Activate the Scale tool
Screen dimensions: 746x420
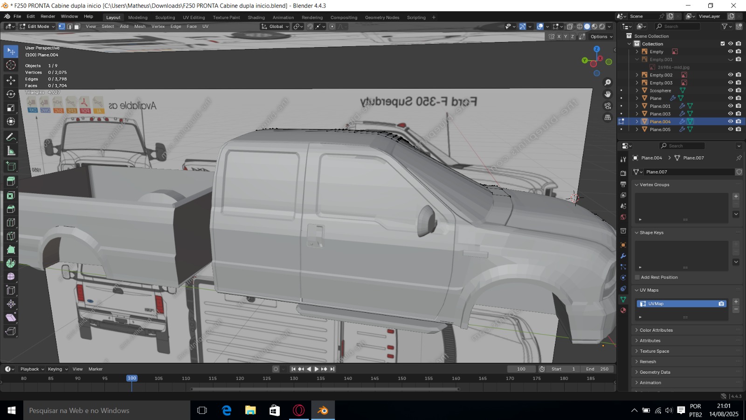coord(11,108)
